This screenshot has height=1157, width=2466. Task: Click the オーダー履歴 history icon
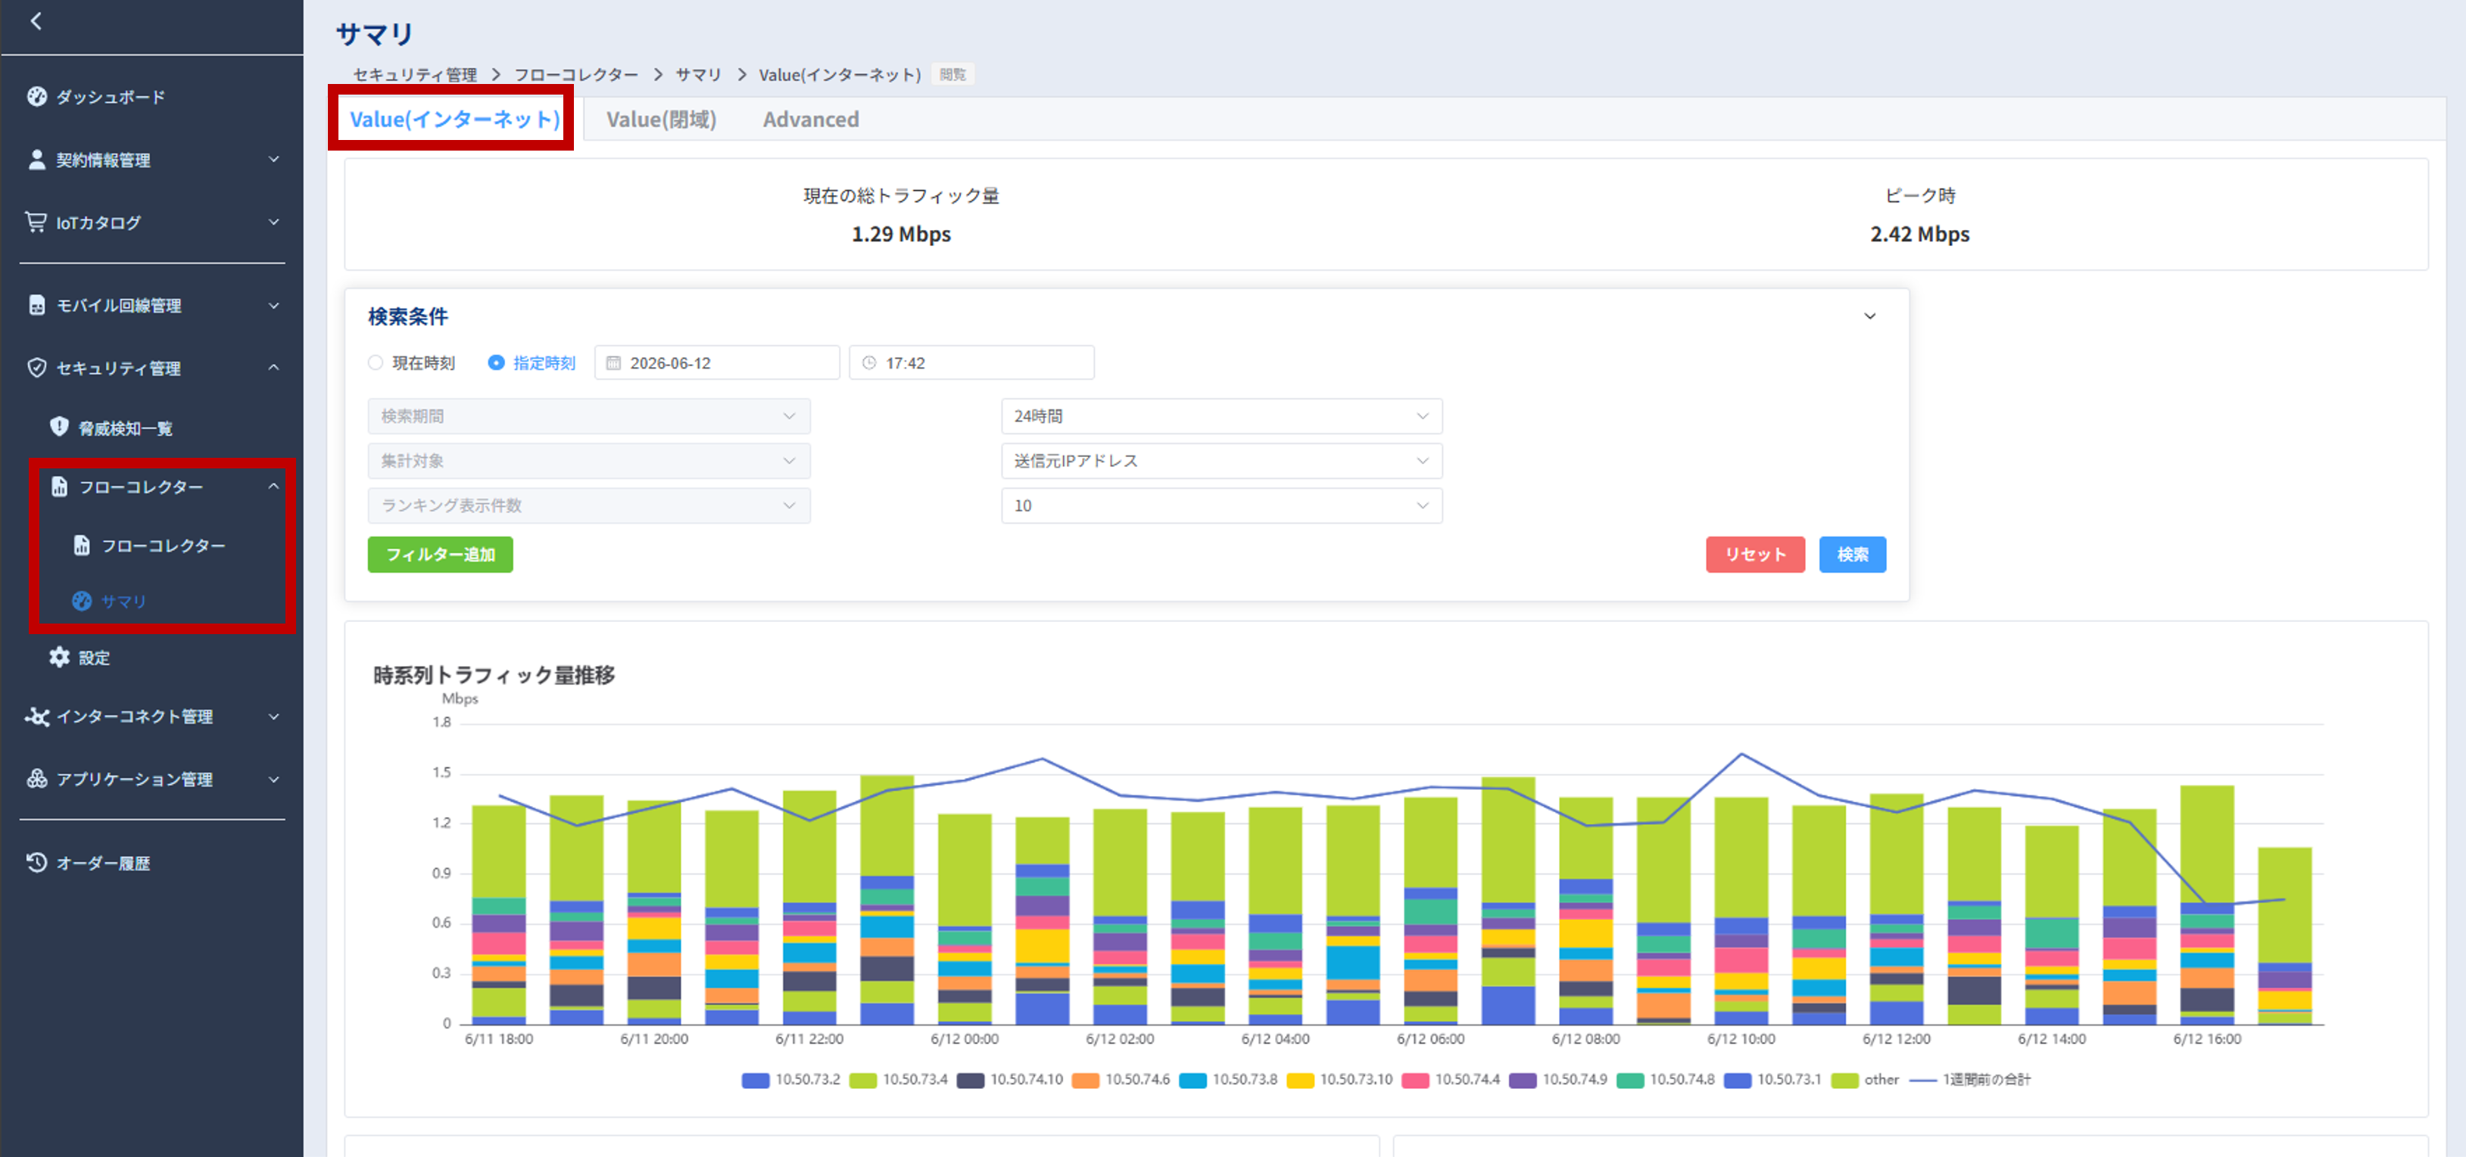point(36,862)
